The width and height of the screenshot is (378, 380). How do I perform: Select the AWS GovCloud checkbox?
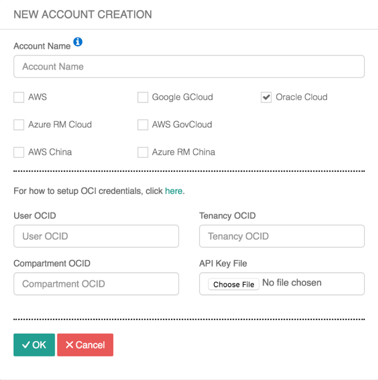tap(142, 124)
